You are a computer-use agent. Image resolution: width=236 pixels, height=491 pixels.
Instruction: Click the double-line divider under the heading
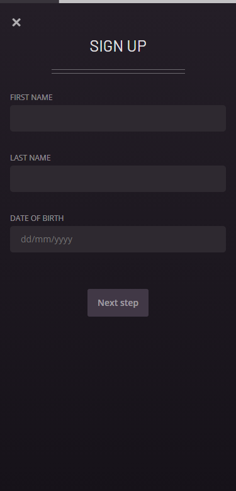click(118, 71)
